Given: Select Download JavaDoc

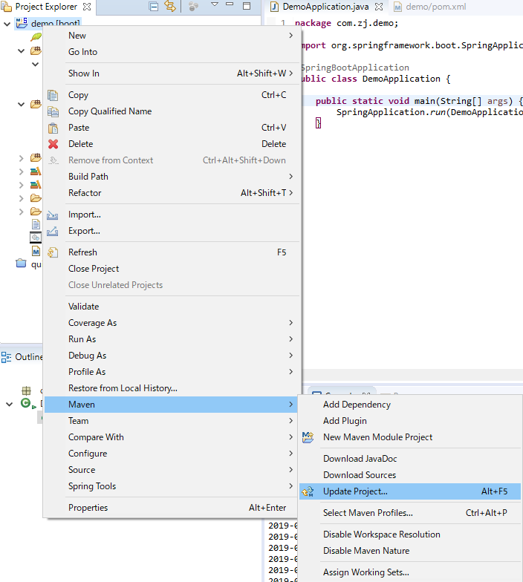Looking at the screenshot, I should pyautogui.click(x=410, y=459).
